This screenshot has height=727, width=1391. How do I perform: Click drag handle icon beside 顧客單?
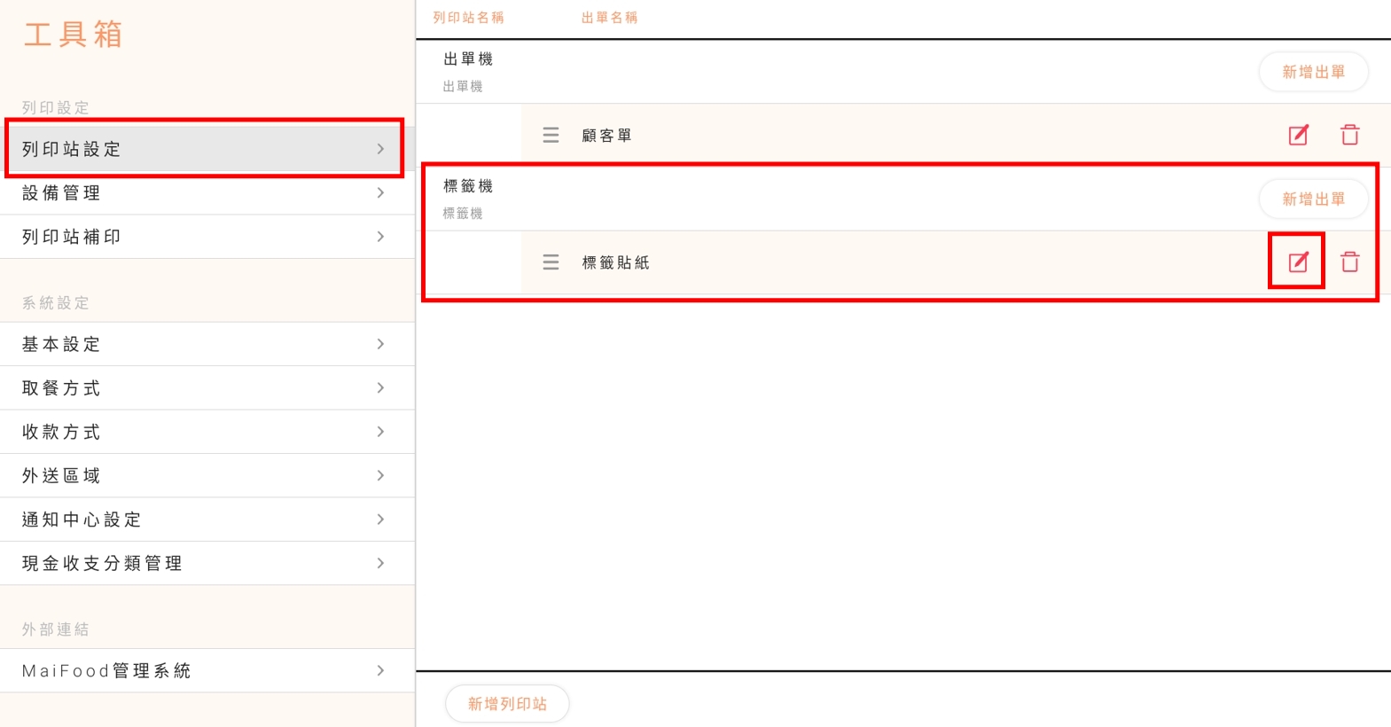coord(551,135)
